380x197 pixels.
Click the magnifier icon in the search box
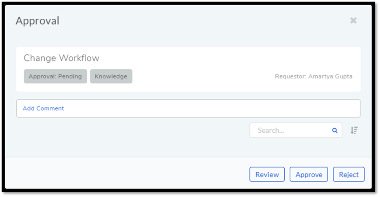point(335,131)
